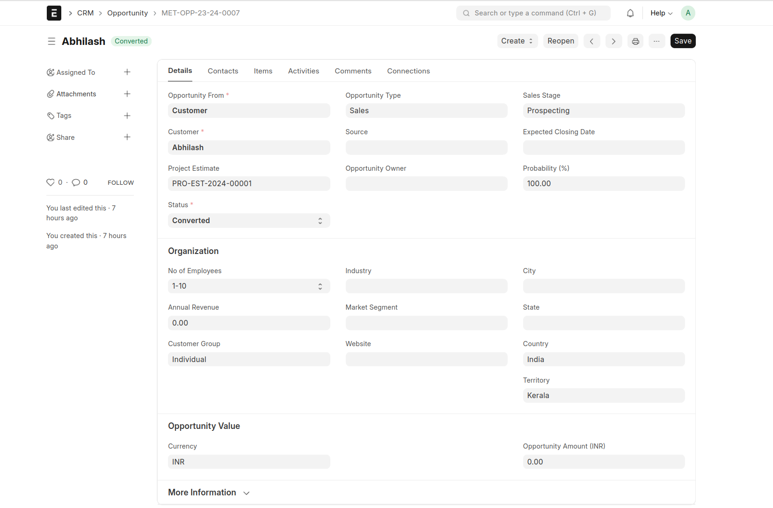Open the Create dropdown button

pyautogui.click(x=517, y=41)
